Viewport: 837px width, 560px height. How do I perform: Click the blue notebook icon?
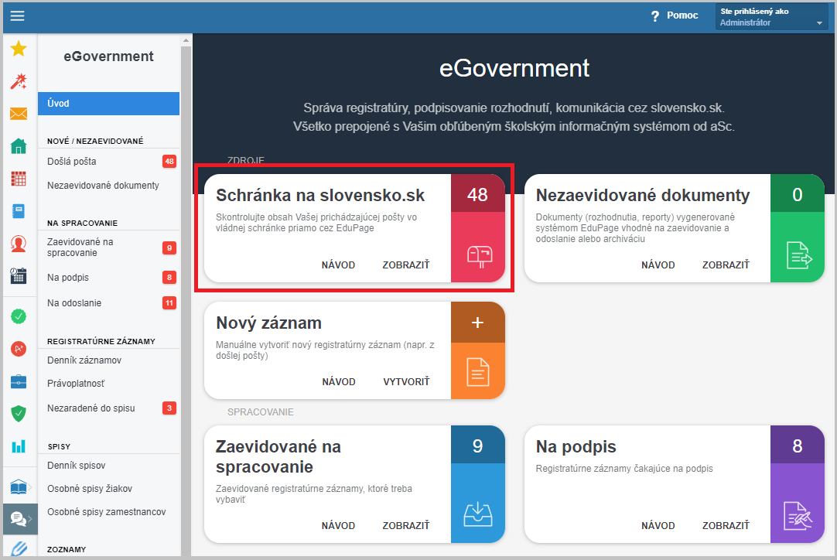click(x=19, y=211)
